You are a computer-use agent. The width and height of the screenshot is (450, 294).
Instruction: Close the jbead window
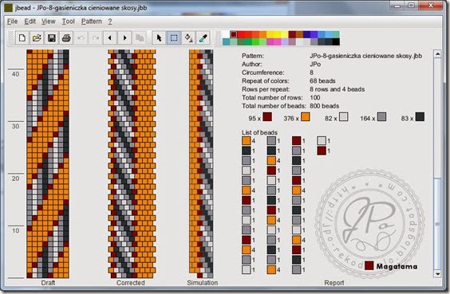coord(431,6)
